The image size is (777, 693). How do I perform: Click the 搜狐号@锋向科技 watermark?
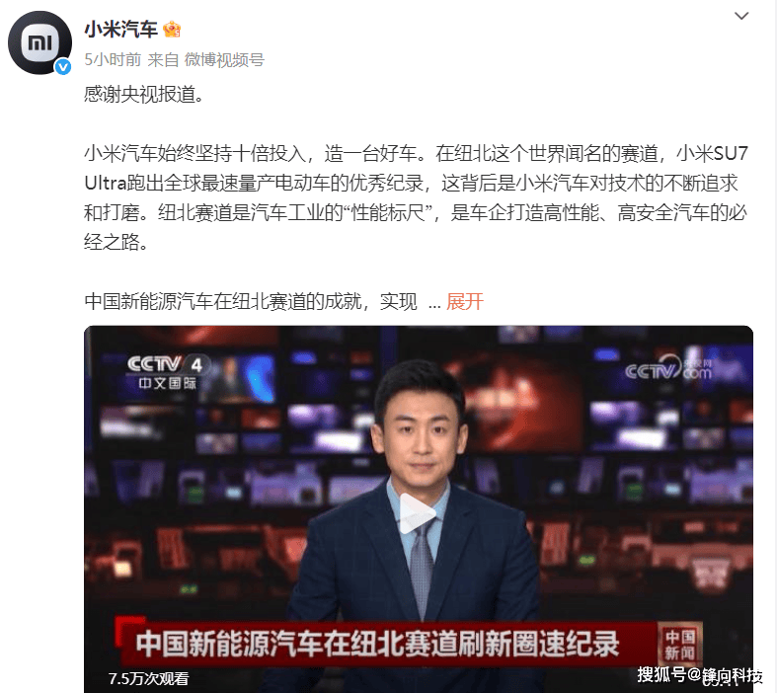coord(700,675)
